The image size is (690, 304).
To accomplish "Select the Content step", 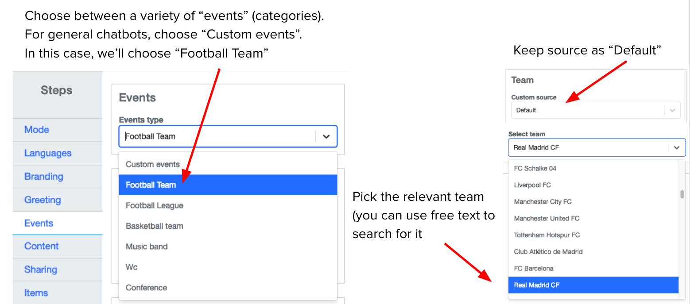I will point(42,246).
